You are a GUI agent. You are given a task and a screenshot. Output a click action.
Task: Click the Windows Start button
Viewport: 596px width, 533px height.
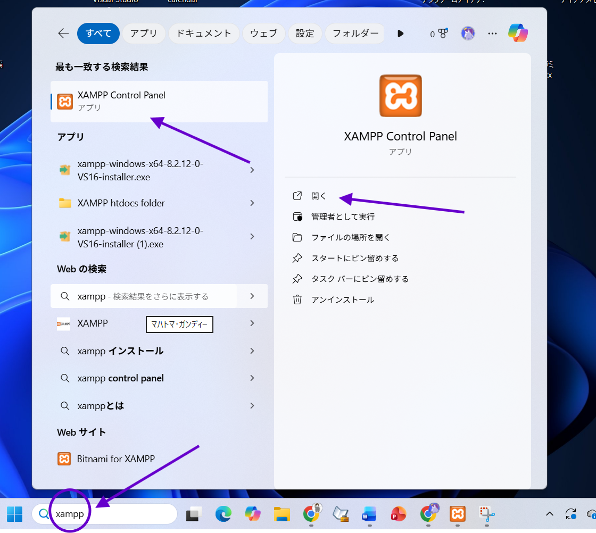click(14, 514)
